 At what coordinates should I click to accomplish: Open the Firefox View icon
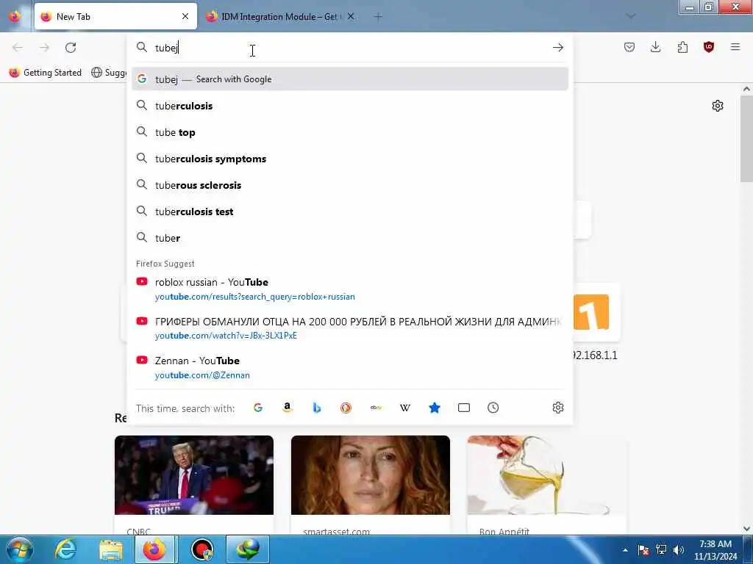[15, 16]
